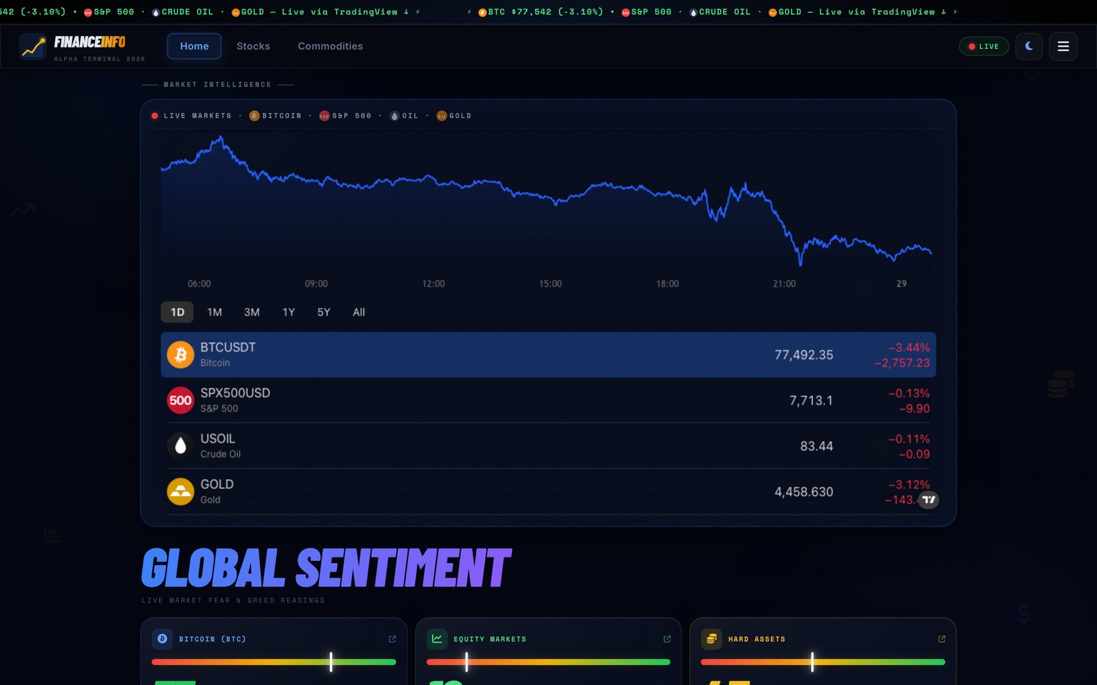The image size is (1097, 685).
Task: Go to the Commodities tab
Action: click(x=330, y=46)
